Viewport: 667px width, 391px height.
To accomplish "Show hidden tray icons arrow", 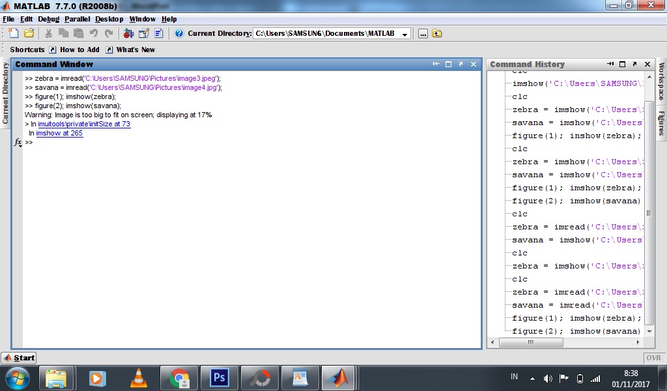I will (532, 378).
